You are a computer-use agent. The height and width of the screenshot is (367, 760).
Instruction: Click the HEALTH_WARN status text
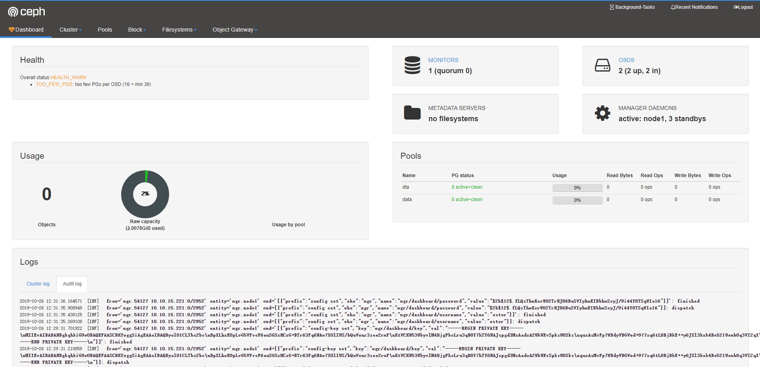coord(68,78)
